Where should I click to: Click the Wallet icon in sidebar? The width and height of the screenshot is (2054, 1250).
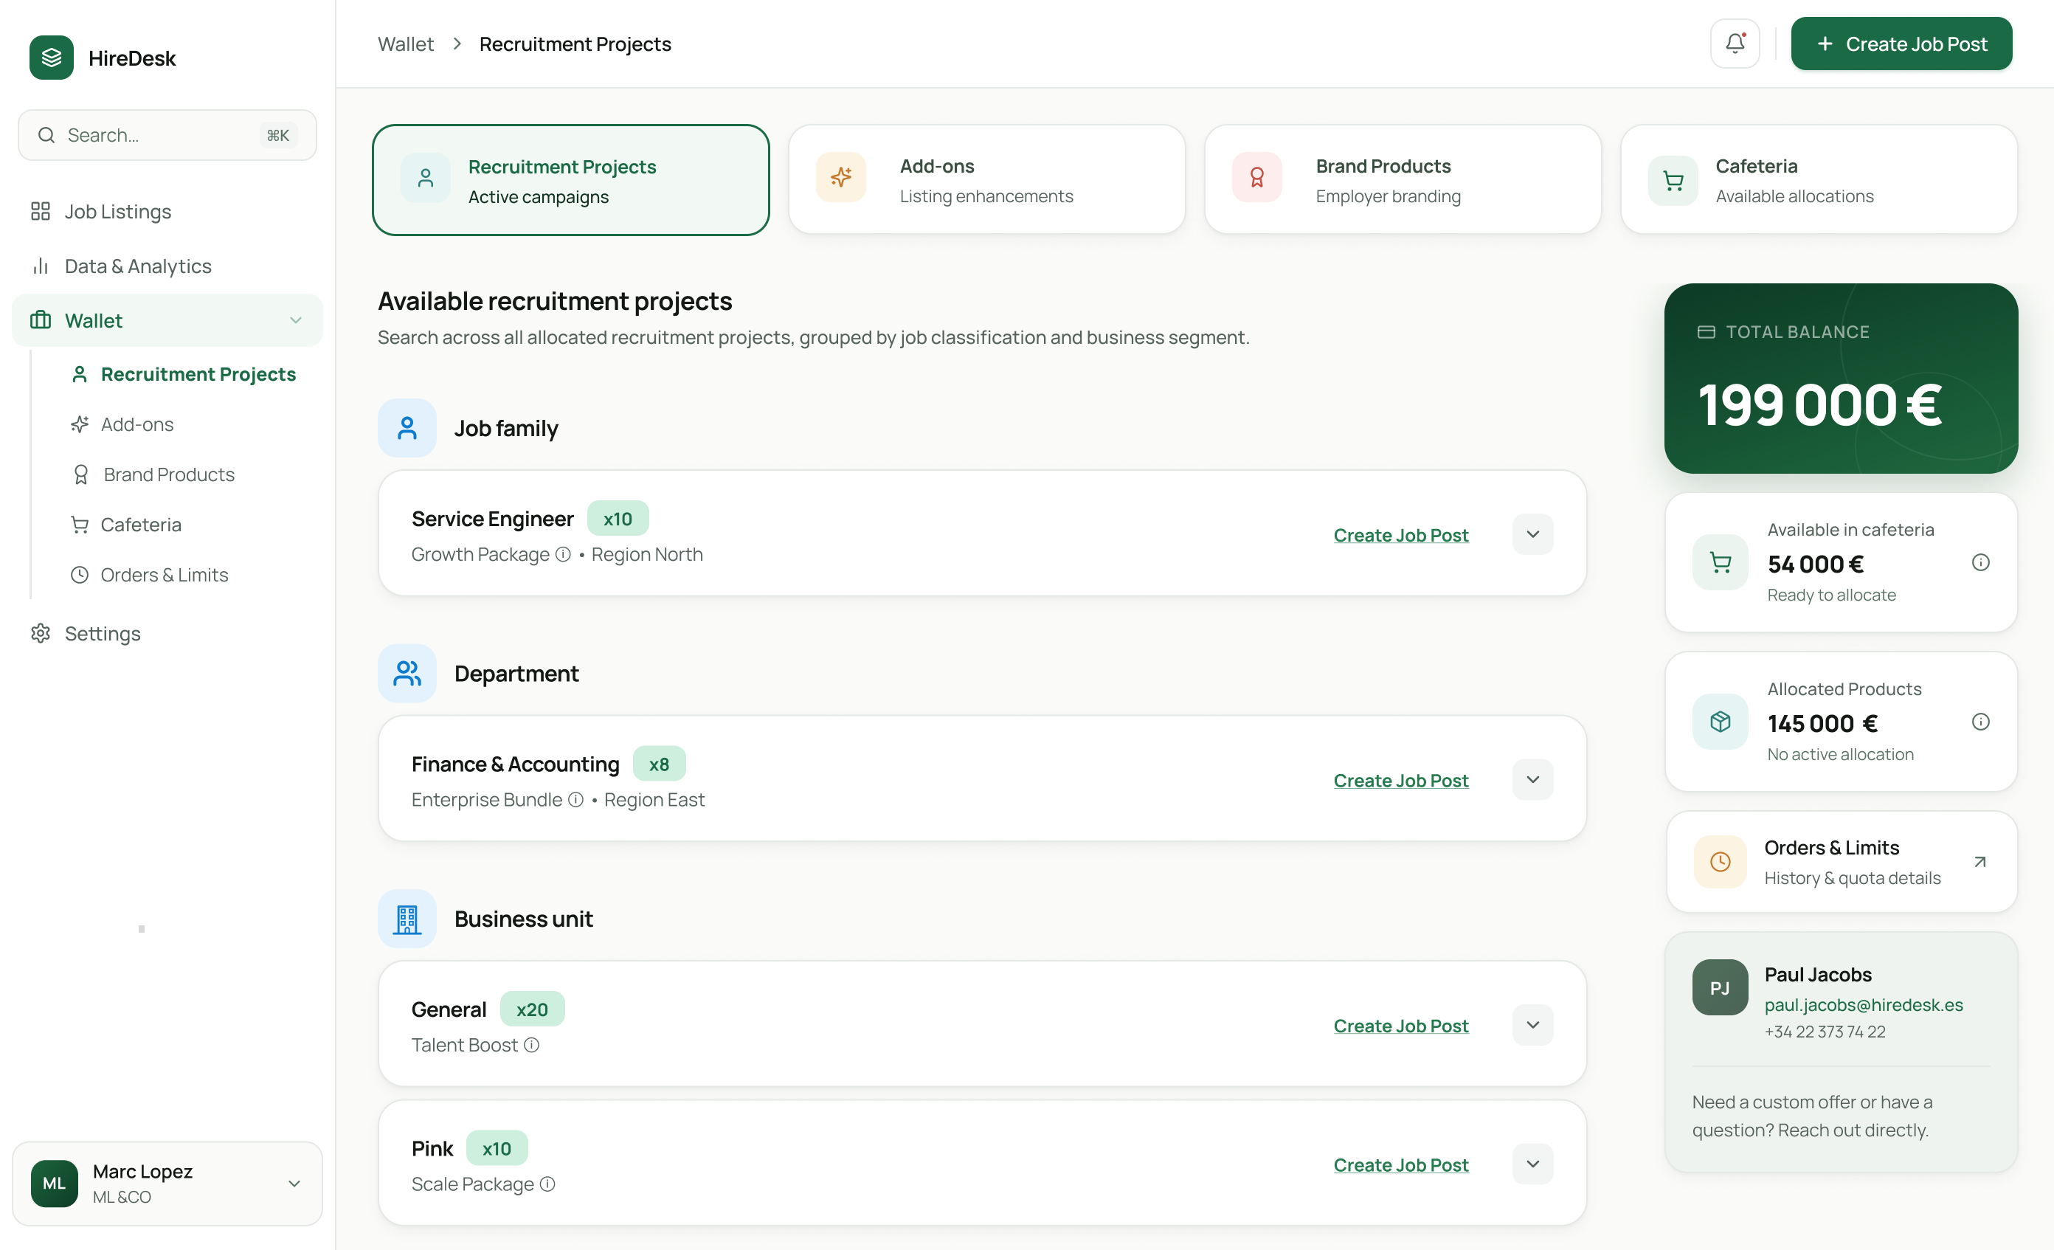[40, 320]
